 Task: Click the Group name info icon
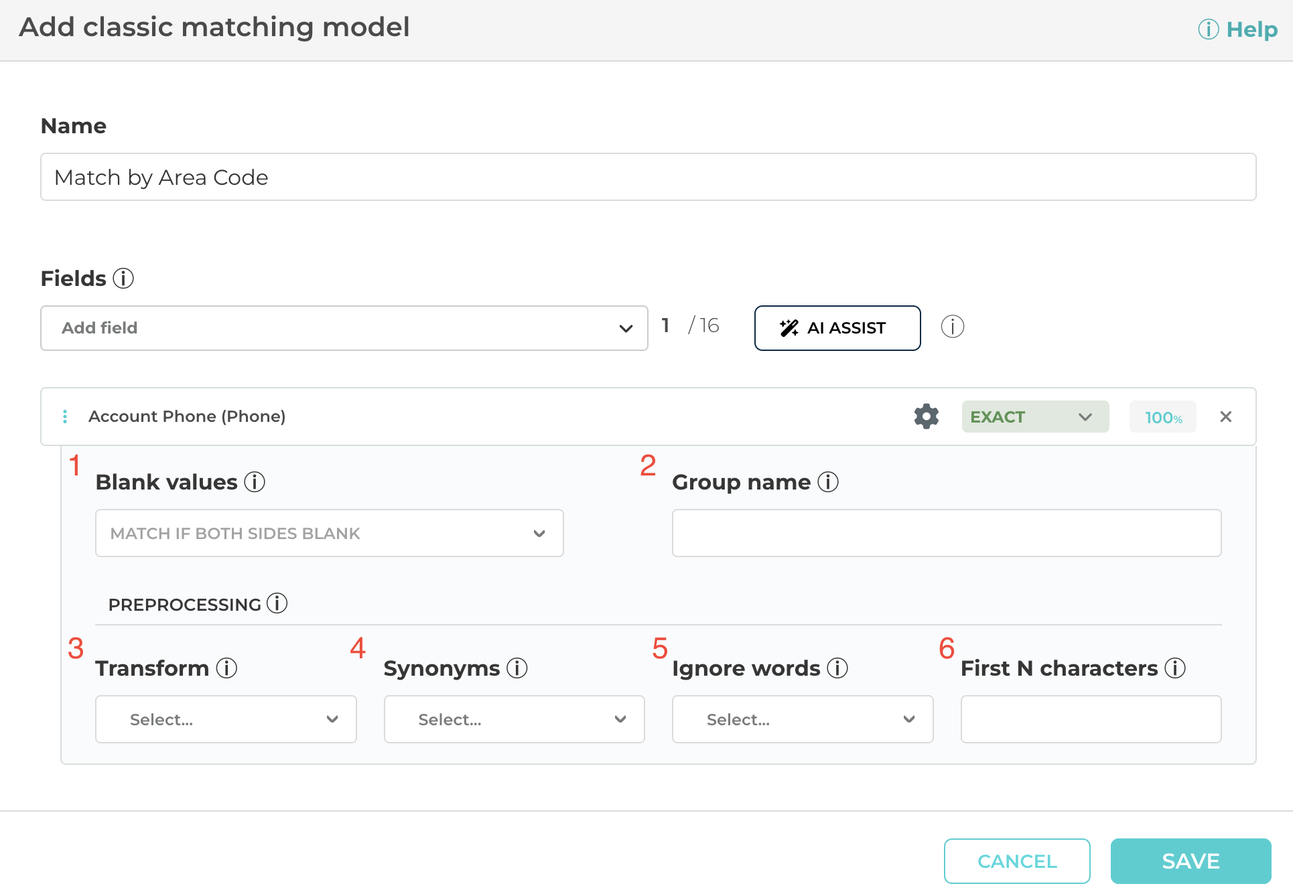tap(828, 481)
